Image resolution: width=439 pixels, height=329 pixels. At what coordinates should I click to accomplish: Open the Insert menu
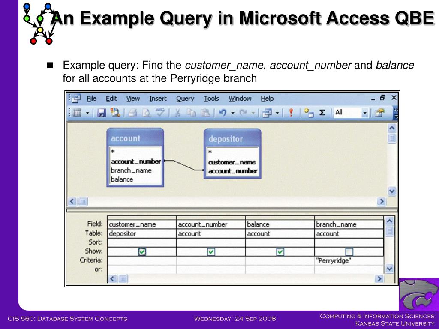coord(158,99)
